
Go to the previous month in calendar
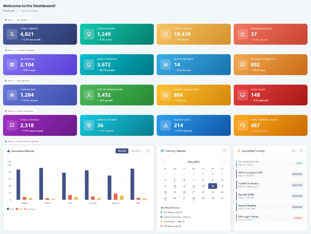(x=163, y=162)
